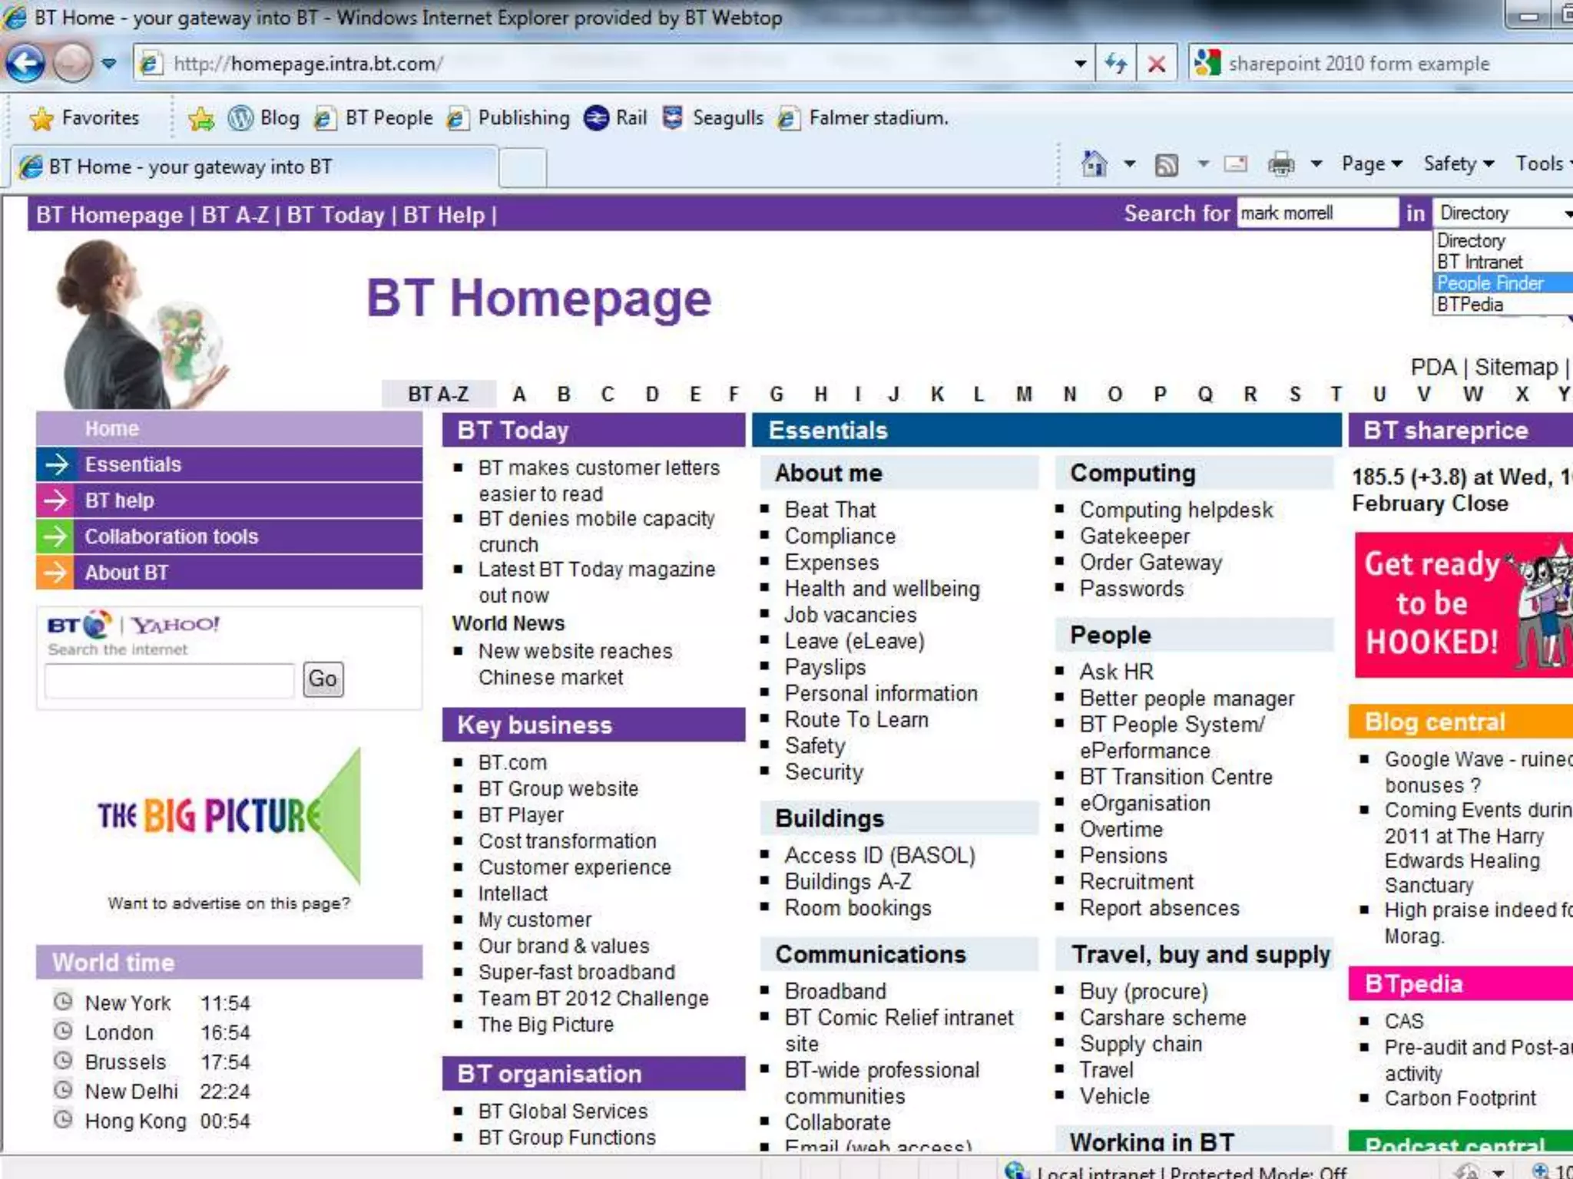Click the Sitemap link
Image resolution: width=1573 pixels, height=1179 pixels.
(x=1516, y=367)
